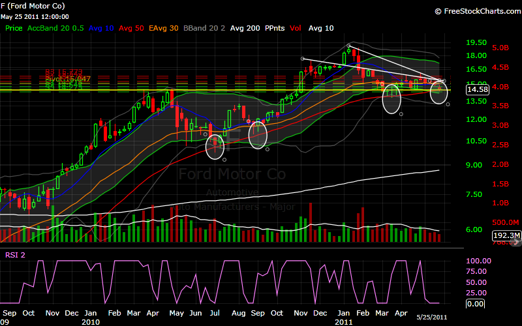522x326 pixels.
Task: Click the 16.50 price axis label
Action: 476,69
